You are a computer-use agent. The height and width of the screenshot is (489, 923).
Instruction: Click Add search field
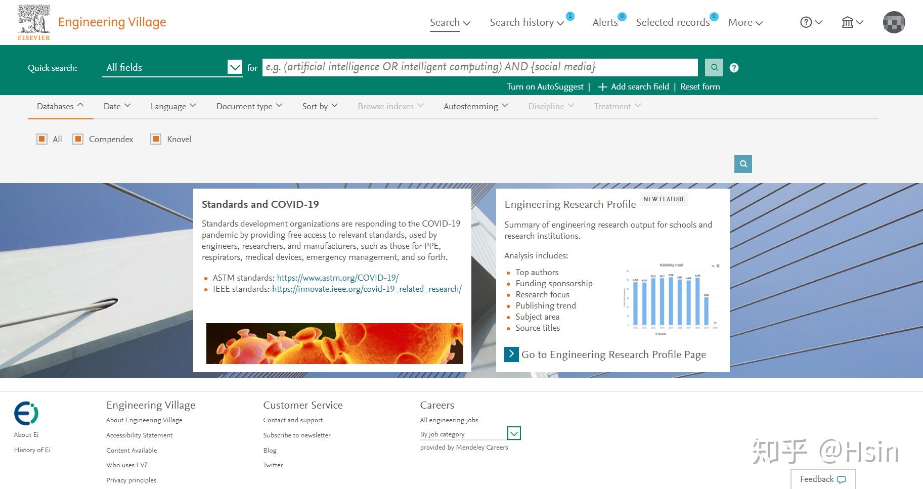(640, 87)
